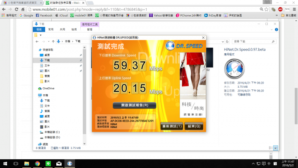Click 重新測試(T) to rerun speed test
Viewport: 298px width, 168px height.
pos(172,126)
